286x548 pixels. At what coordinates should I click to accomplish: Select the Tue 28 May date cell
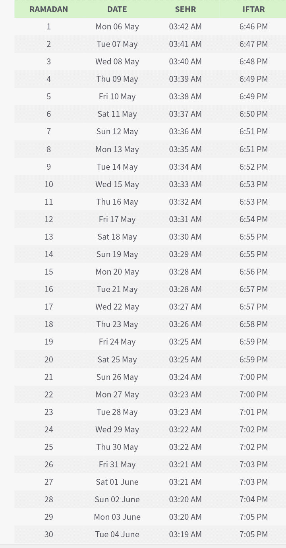pos(117,412)
